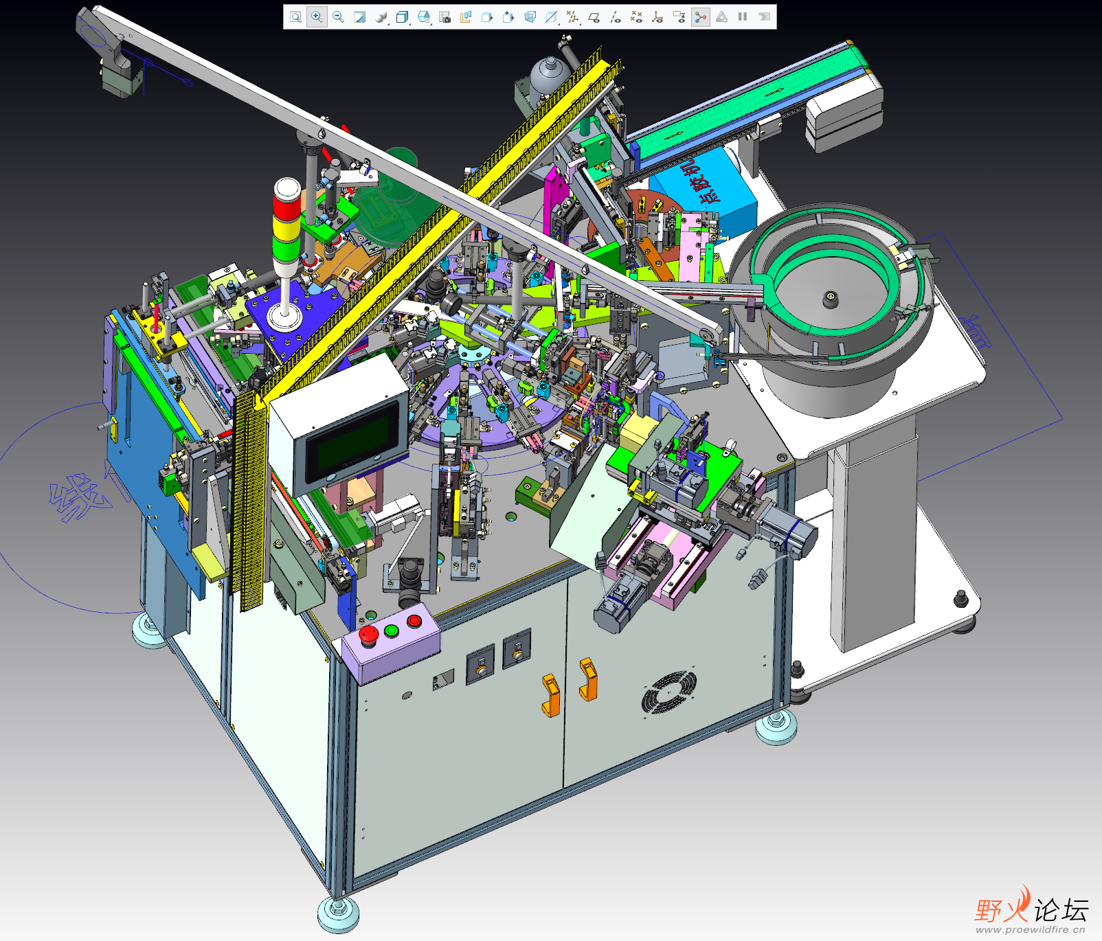
Task: Open the Saved Orientations dropdown
Action: pyautogui.click(x=424, y=17)
